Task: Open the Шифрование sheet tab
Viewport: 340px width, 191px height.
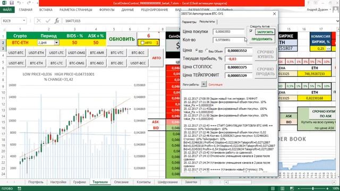Action: click(x=168, y=182)
